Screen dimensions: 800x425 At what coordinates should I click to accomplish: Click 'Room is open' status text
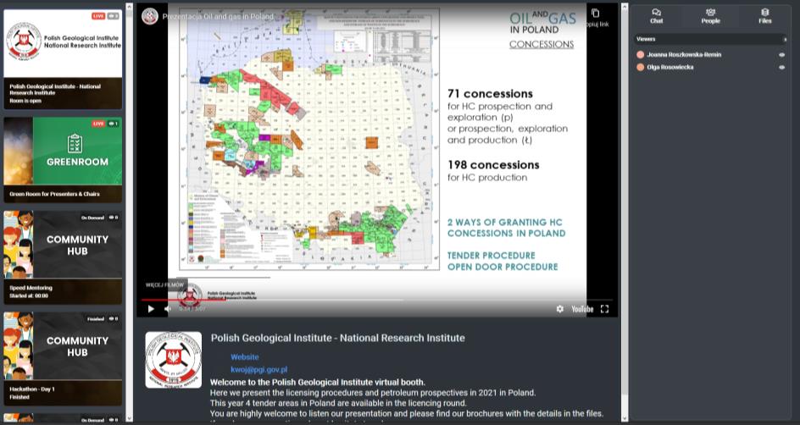point(25,101)
